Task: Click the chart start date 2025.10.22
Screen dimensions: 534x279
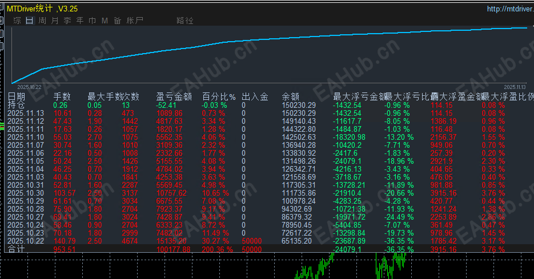Action: pyautogui.click(x=29, y=87)
